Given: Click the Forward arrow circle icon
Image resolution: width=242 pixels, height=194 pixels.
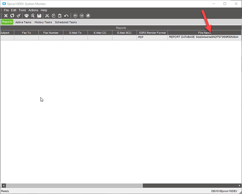Looking at the screenshot, I should [82, 16].
